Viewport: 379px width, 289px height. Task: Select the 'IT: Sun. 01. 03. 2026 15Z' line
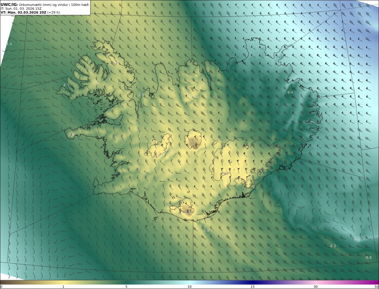point(21,9)
